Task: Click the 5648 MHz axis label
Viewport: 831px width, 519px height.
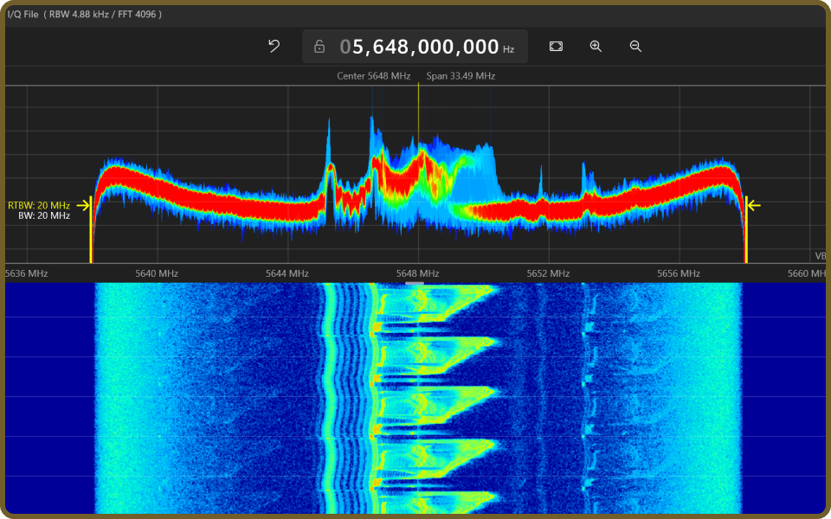Action: [x=417, y=274]
